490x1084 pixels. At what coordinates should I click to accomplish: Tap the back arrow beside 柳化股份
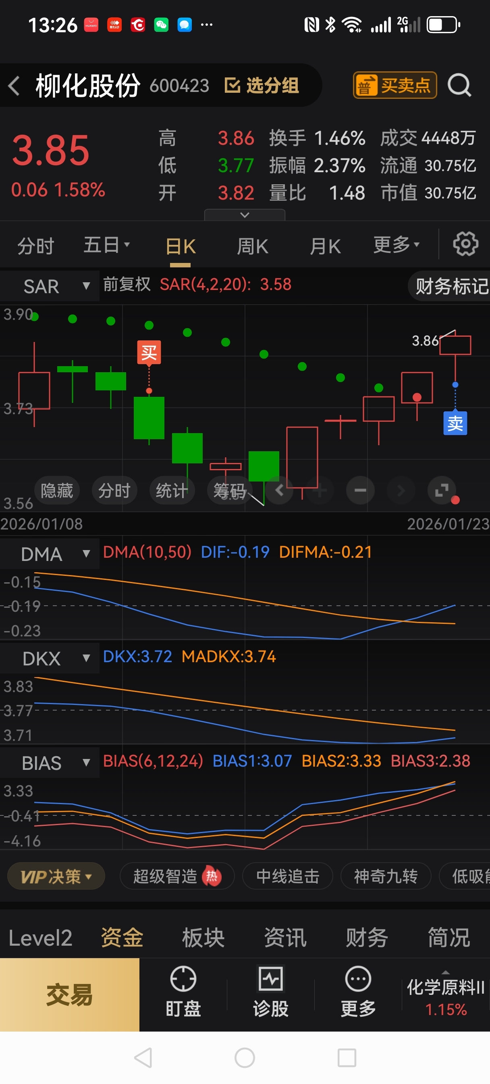coord(14,86)
